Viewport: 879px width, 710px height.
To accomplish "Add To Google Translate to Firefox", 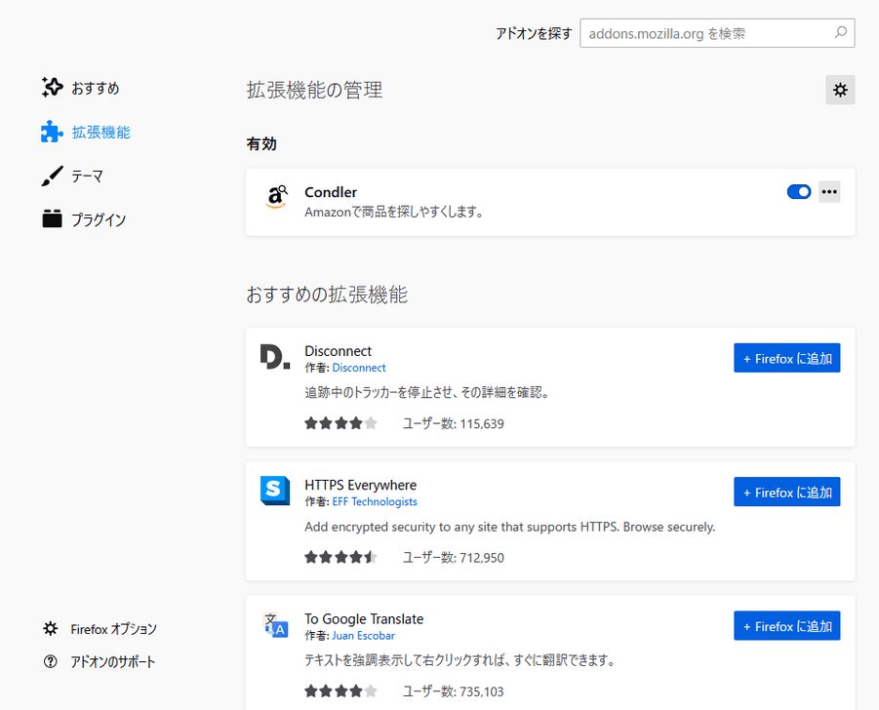I will coord(786,626).
